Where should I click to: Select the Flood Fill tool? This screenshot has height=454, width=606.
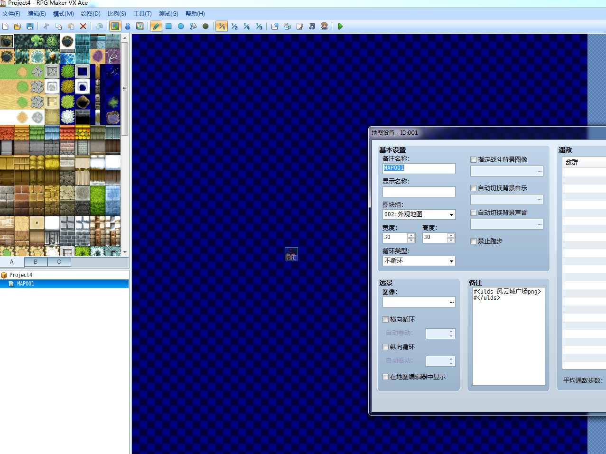click(193, 26)
